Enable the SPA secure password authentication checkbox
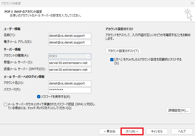 coord(5,104)
